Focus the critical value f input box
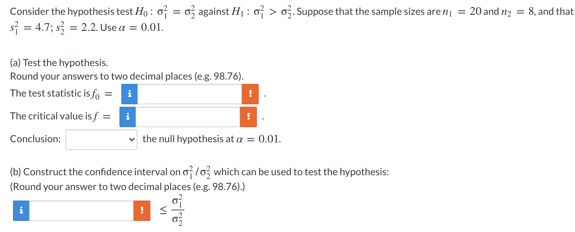This screenshot has height=232, width=575. tap(188, 117)
